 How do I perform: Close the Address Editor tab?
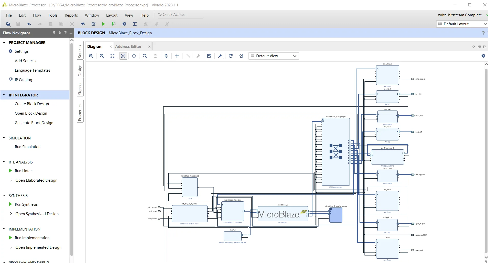coord(149,47)
